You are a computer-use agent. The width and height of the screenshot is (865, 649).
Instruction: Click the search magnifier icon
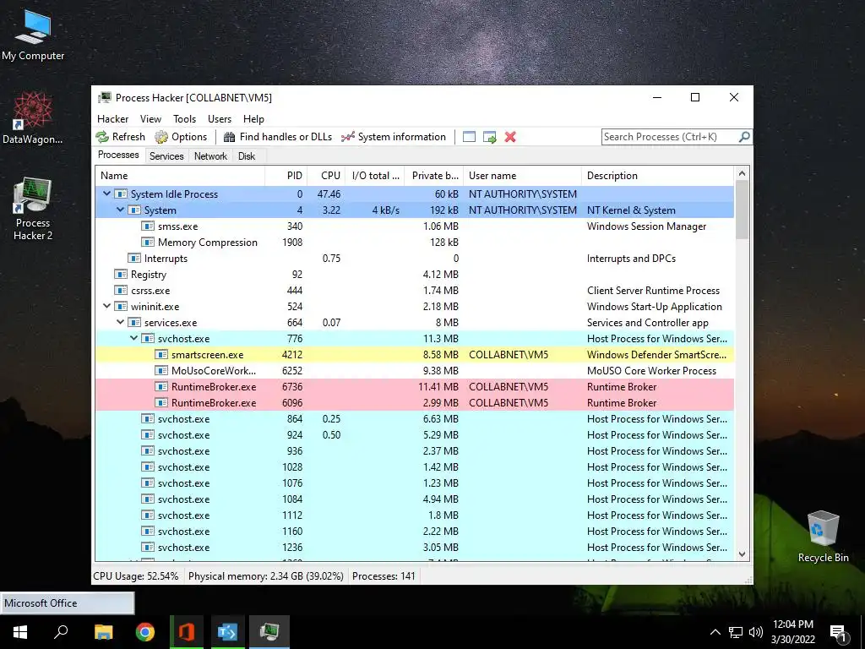coord(744,136)
